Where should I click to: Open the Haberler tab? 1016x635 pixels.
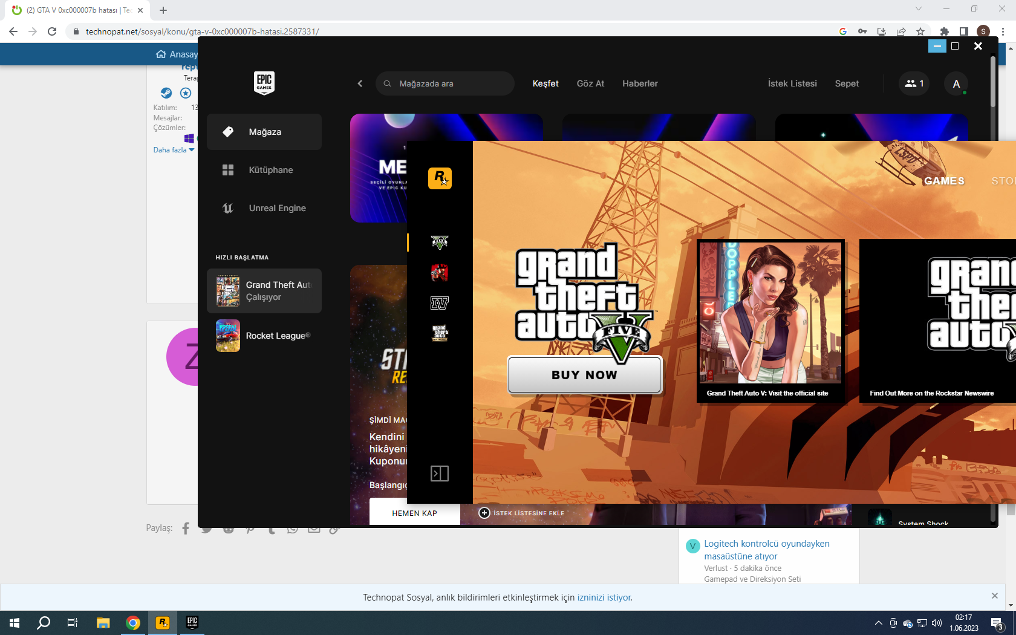[x=640, y=83]
